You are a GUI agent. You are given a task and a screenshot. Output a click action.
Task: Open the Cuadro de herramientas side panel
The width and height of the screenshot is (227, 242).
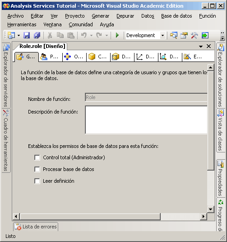6,140
